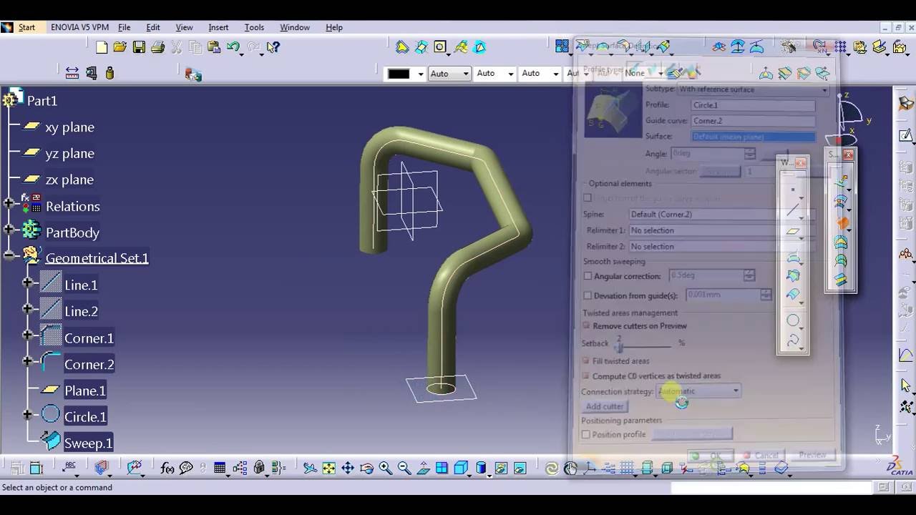916x515 pixels.
Task: Click the Add cutter button
Action: click(605, 406)
